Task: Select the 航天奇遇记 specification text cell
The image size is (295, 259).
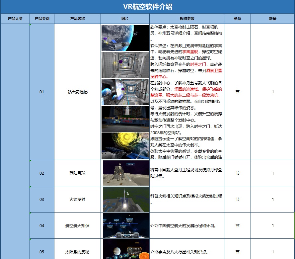Action: click(x=187, y=92)
